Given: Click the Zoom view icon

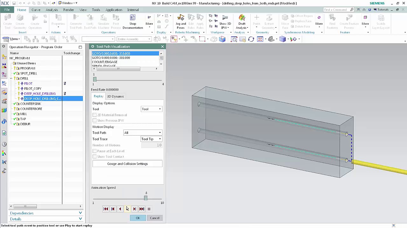Looking at the screenshot, I should pos(234,39).
